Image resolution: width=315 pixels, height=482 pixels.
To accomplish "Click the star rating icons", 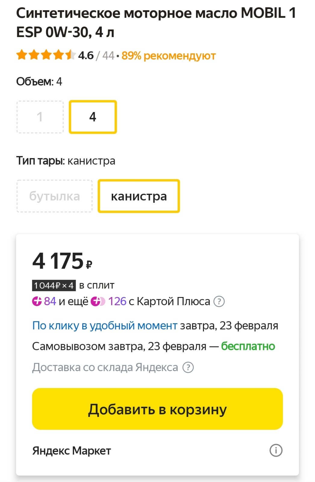I will pyautogui.click(x=46, y=55).
